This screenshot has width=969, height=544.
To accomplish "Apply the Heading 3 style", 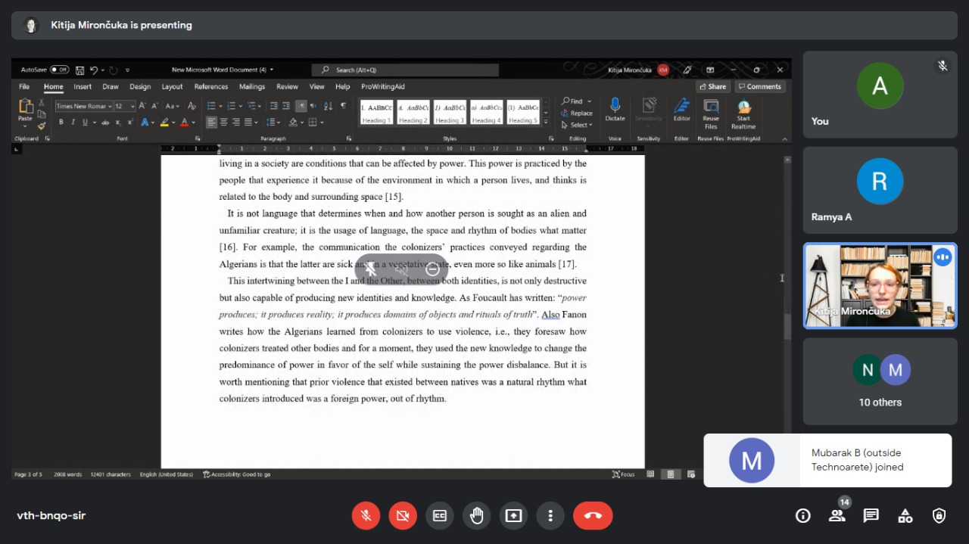I will click(x=450, y=112).
